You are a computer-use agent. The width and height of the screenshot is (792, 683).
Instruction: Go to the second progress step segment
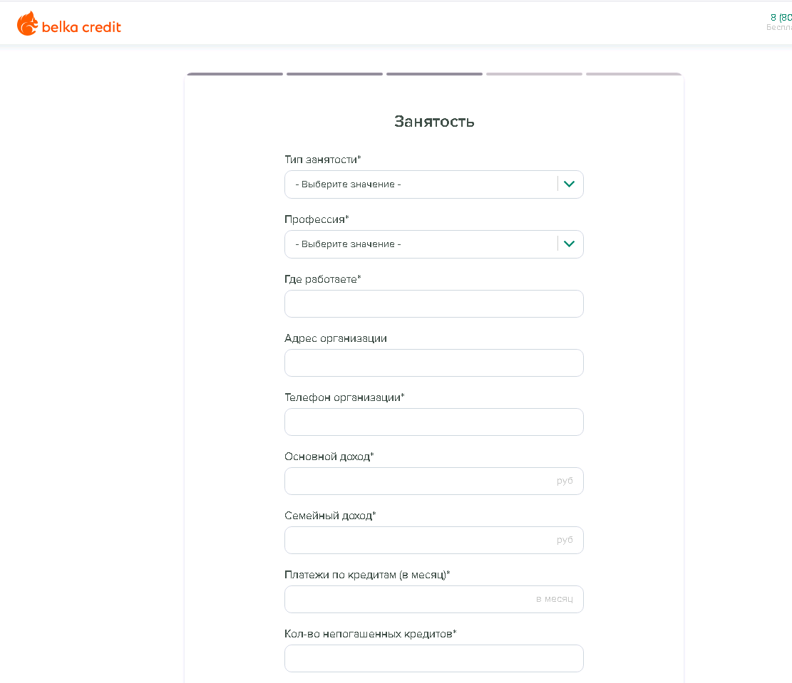[335, 74]
